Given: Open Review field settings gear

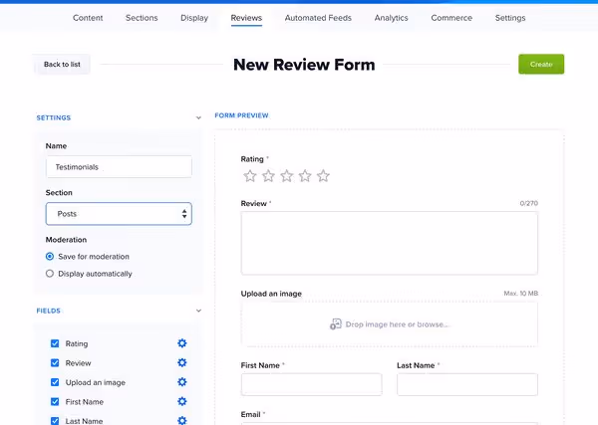Looking at the screenshot, I should click(182, 362).
